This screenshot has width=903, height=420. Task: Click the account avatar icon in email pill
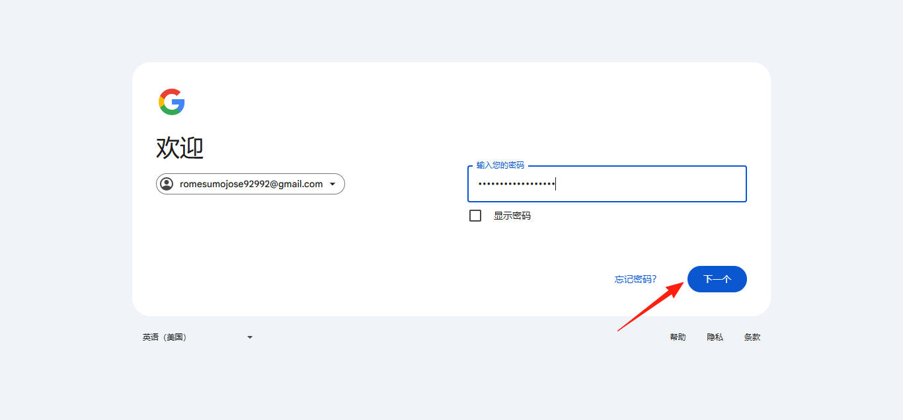tap(167, 184)
